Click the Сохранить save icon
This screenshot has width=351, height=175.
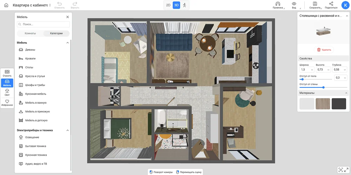click(x=315, y=4)
